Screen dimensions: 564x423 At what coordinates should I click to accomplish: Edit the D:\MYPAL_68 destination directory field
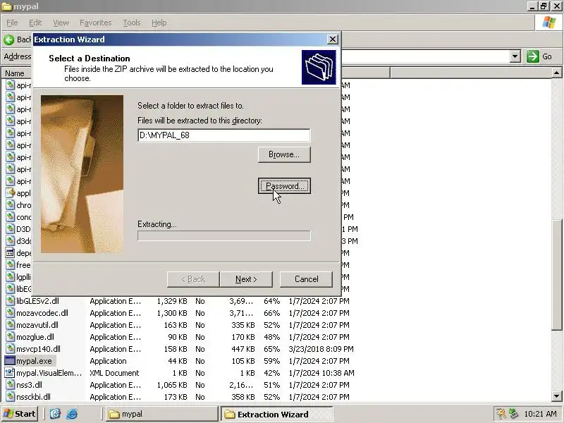coord(223,135)
